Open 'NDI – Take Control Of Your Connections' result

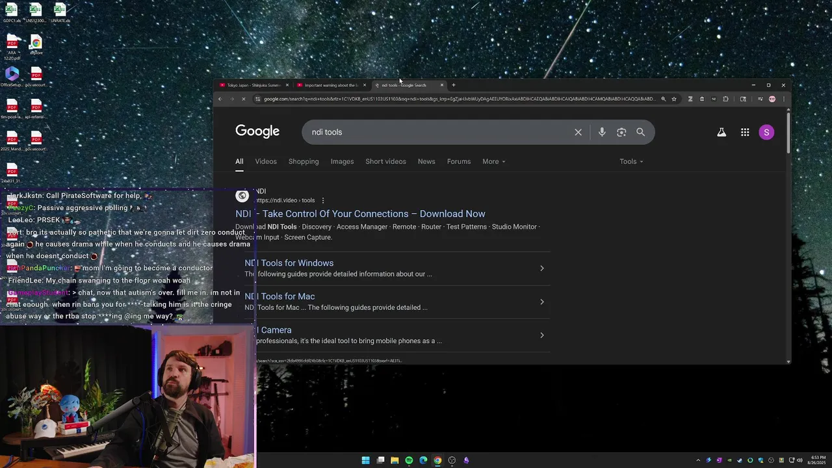(x=360, y=214)
